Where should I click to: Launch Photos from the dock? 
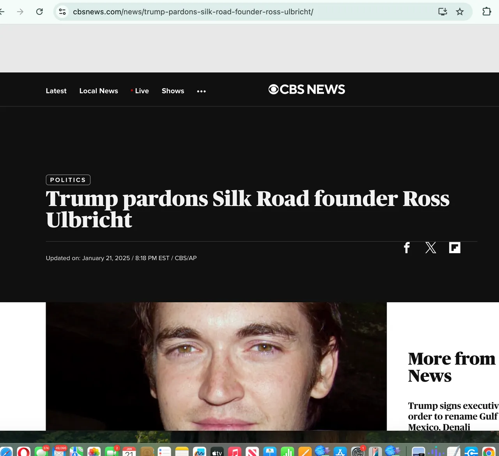coord(94,451)
